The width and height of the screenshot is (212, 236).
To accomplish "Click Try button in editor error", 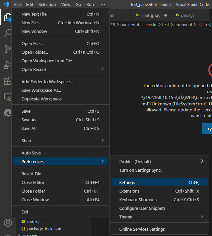I will pyautogui.click(x=207, y=129).
